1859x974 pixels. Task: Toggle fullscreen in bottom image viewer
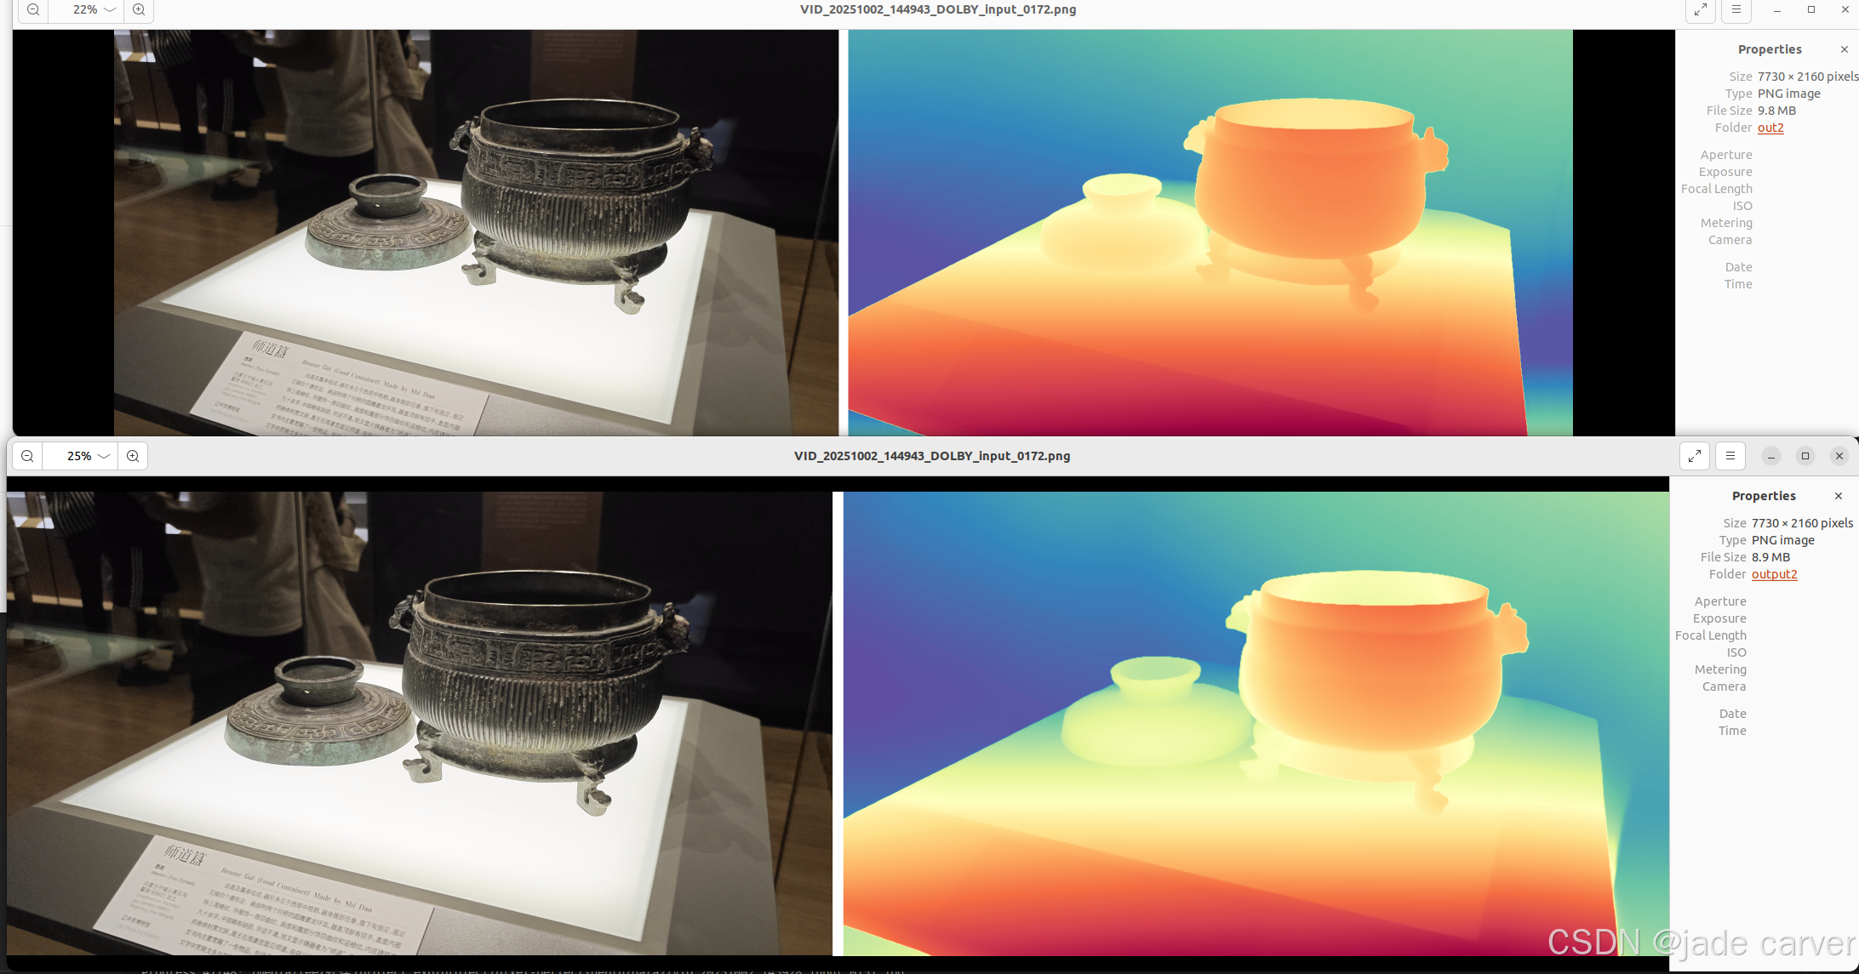[x=1694, y=456]
